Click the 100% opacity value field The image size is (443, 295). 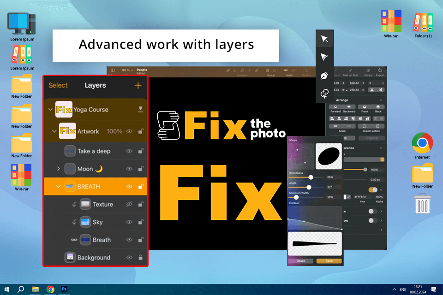(x=377, y=170)
